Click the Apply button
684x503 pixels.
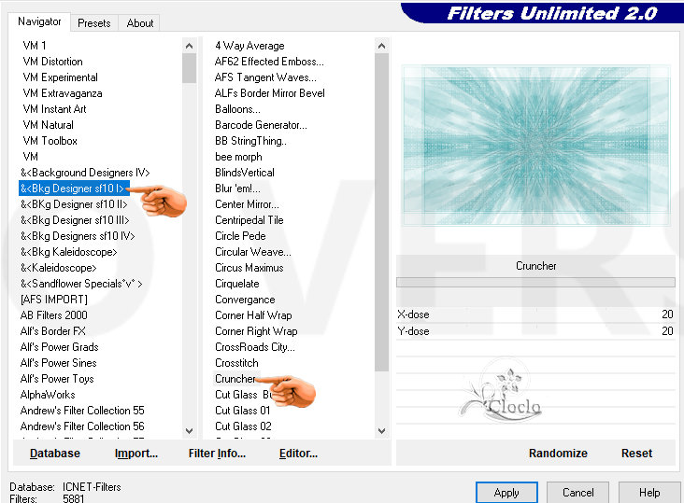[x=506, y=493]
